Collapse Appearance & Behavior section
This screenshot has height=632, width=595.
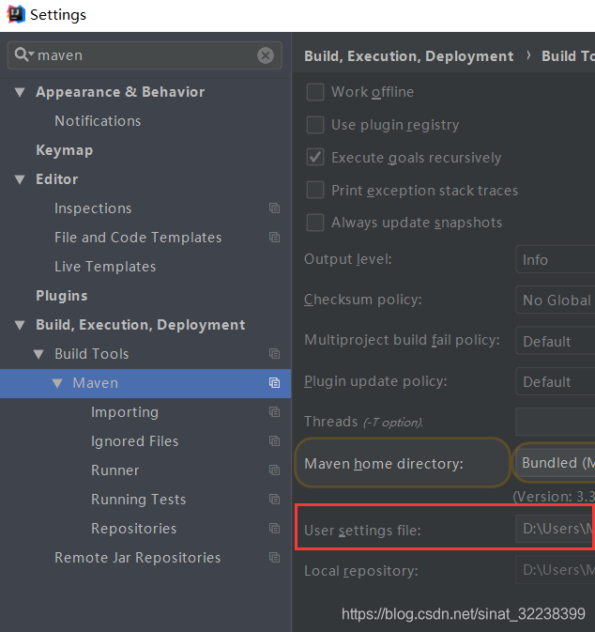point(20,92)
